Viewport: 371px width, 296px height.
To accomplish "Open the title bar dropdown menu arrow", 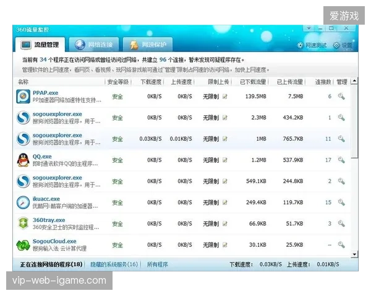I will [x=309, y=28].
